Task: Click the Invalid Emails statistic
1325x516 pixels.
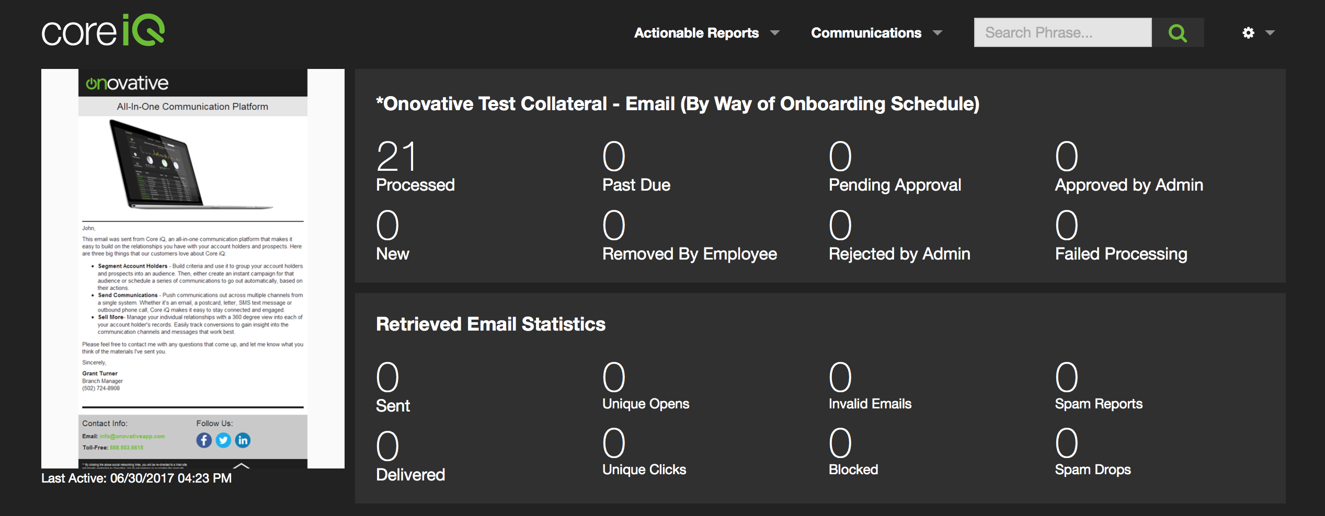Action: 870,386
